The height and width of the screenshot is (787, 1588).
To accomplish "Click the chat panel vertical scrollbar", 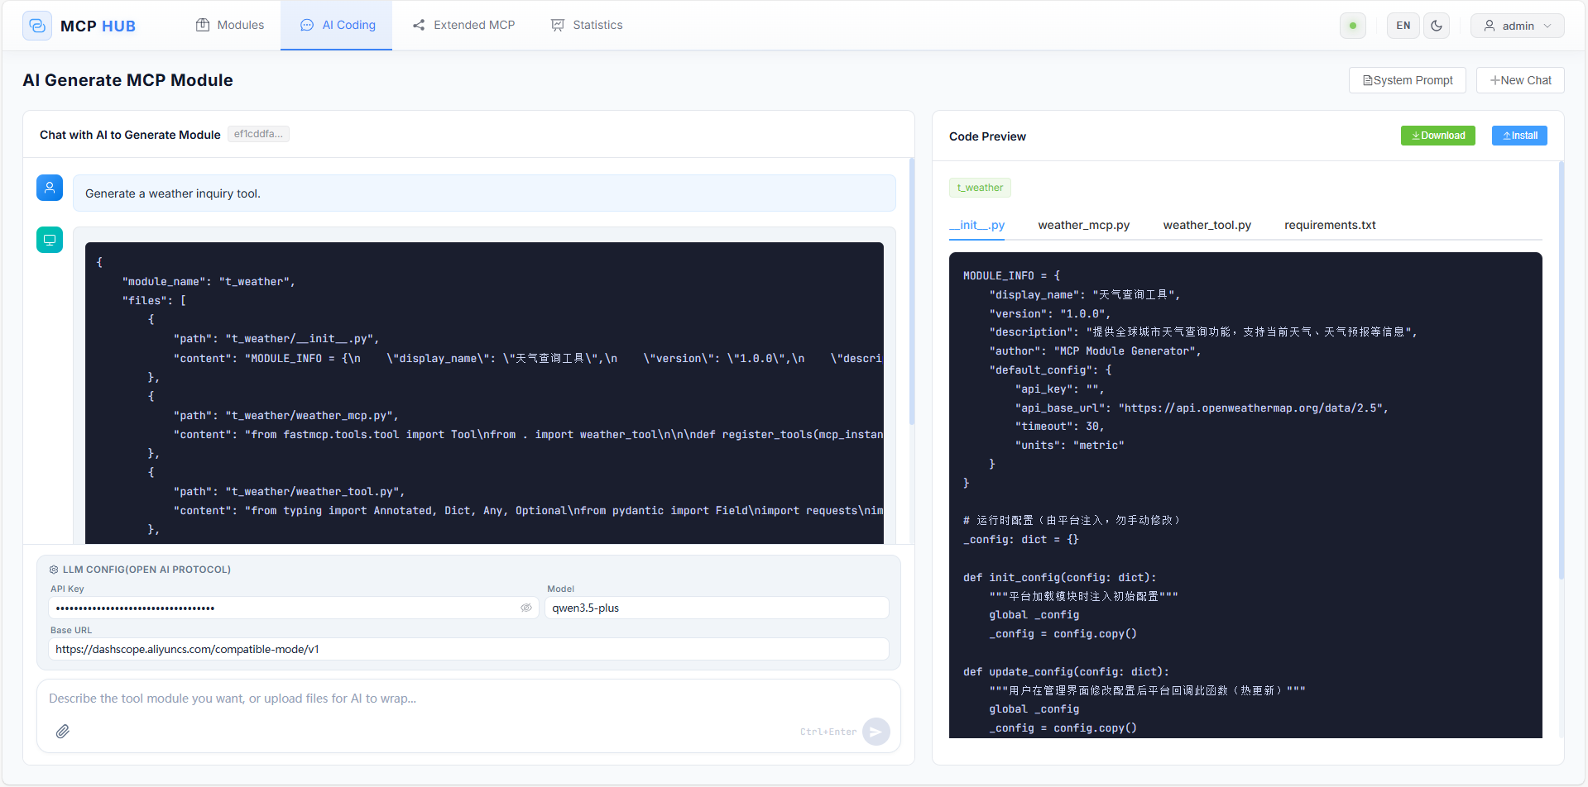I will [x=912, y=289].
